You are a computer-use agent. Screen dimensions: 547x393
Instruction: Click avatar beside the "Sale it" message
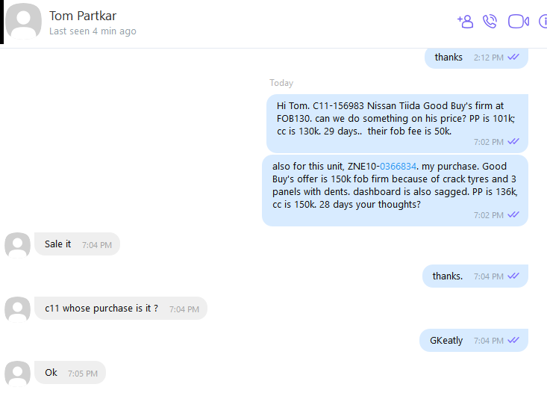point(17,245)
